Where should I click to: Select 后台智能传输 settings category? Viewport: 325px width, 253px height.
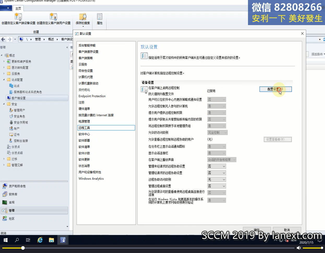(x=87, y=45)
